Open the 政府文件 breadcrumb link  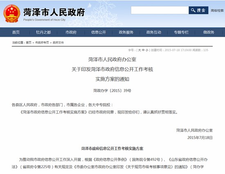(58, 43)
